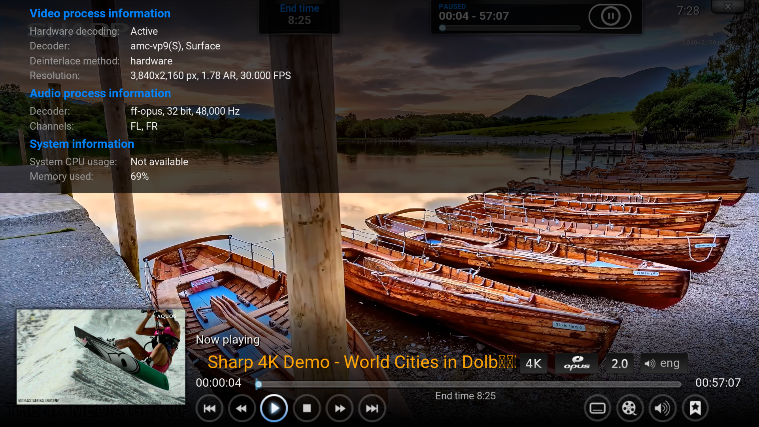Click the windsurfer video thumbnail
The image size is (759, 427).
pyautogui.click(x=101, y=357)
